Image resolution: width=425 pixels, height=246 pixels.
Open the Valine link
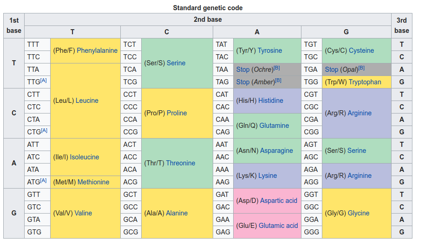[83, 213]
